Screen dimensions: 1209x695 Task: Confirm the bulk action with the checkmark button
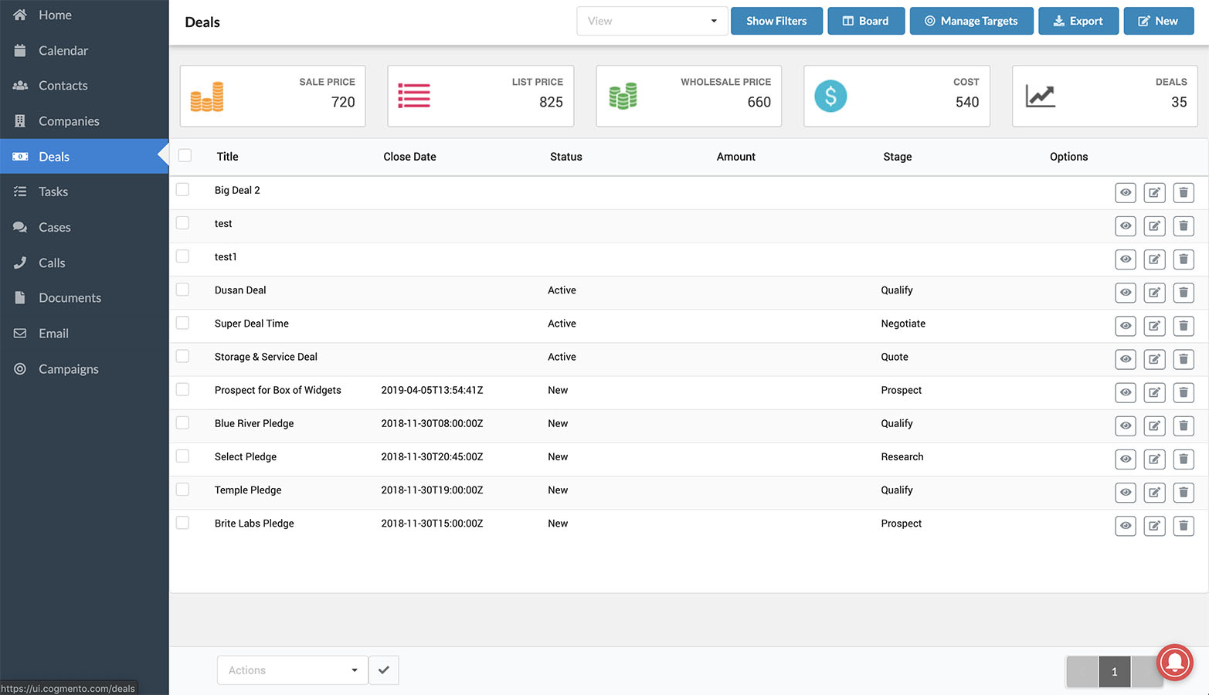point(383,670)
